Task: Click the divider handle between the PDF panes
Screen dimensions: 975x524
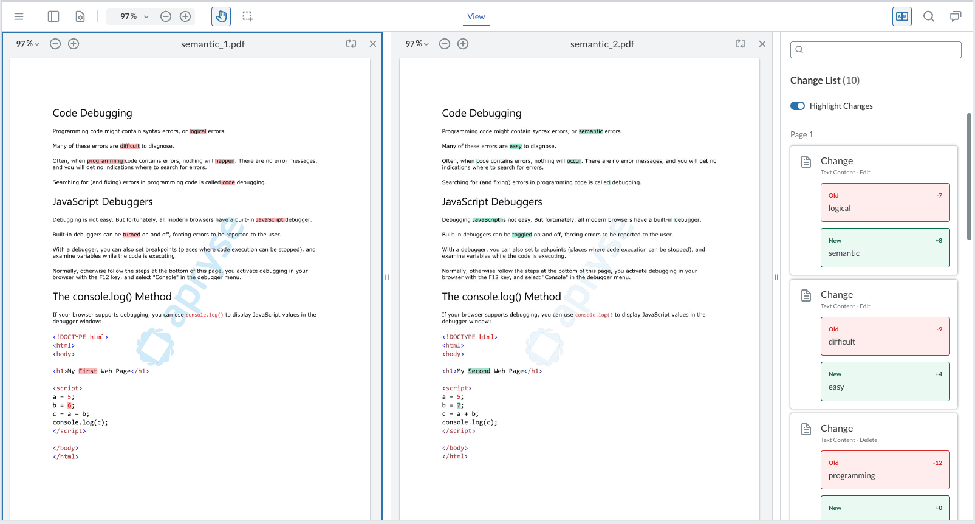Action: (x=387, y=277)
